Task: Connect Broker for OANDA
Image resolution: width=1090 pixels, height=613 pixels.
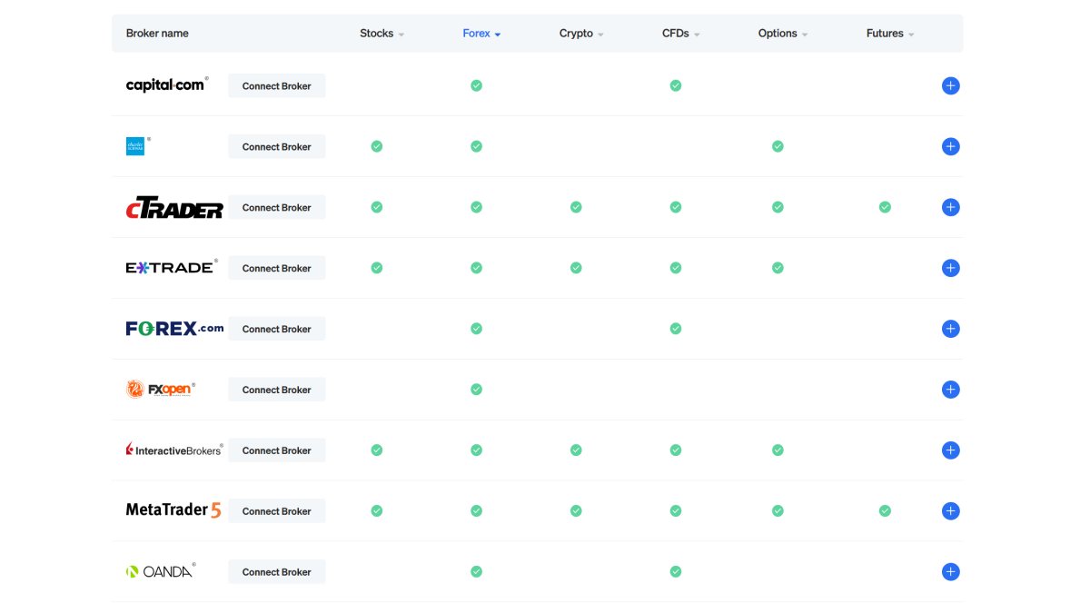Action: click(x=277, y=573)
